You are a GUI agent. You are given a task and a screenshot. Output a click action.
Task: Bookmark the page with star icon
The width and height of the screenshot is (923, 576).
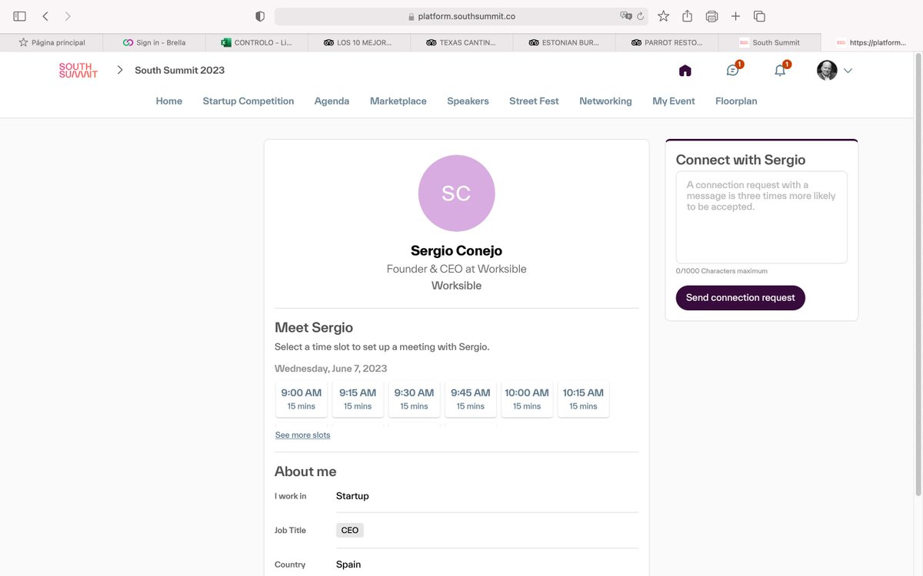664,16
